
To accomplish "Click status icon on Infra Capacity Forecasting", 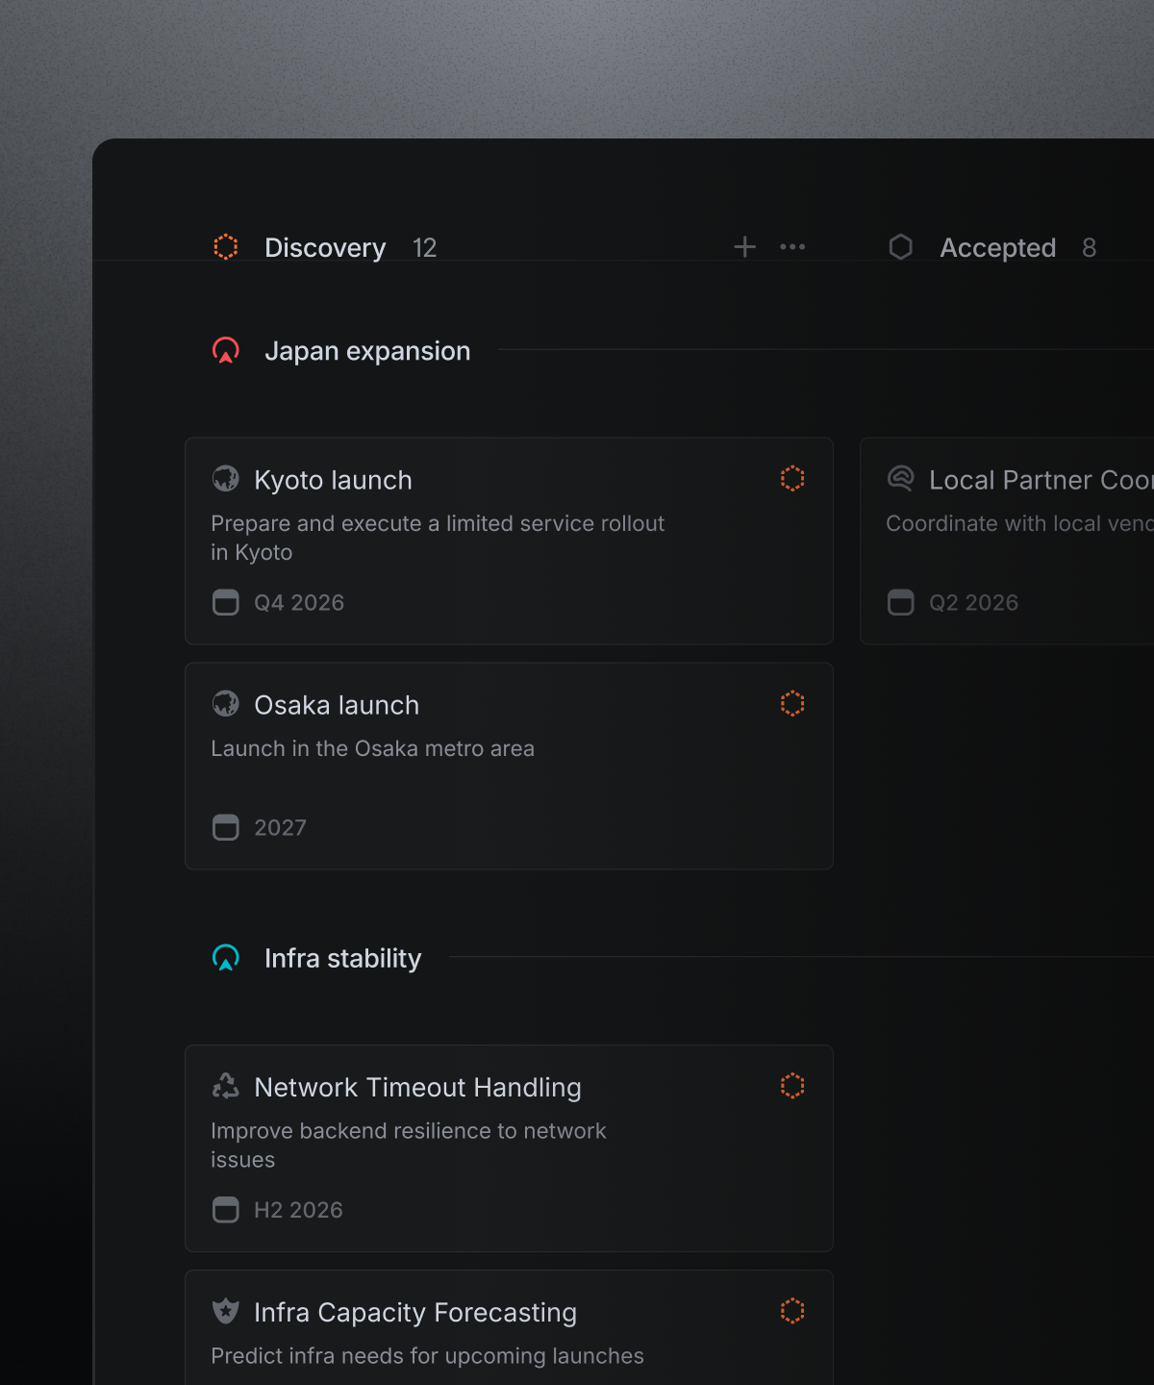I will coord(792,1311).
